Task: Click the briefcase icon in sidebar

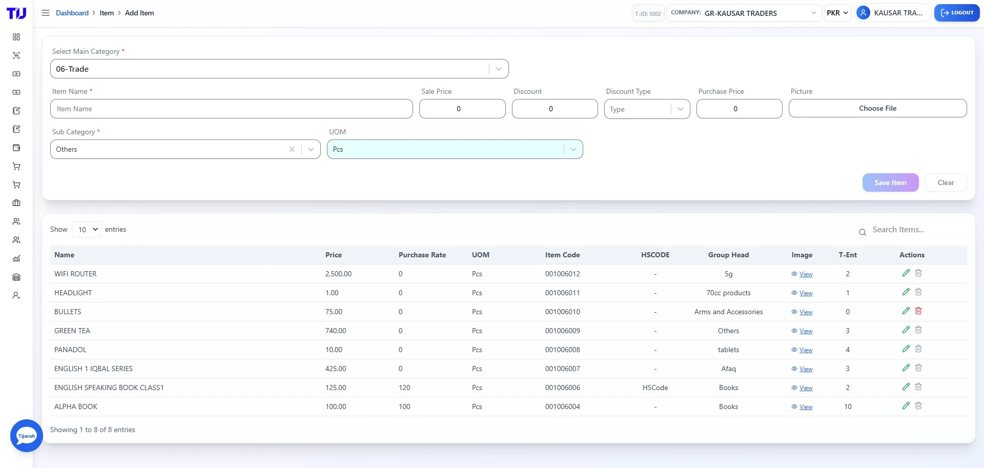Action: pyautogui.click(x=16, y=203)
